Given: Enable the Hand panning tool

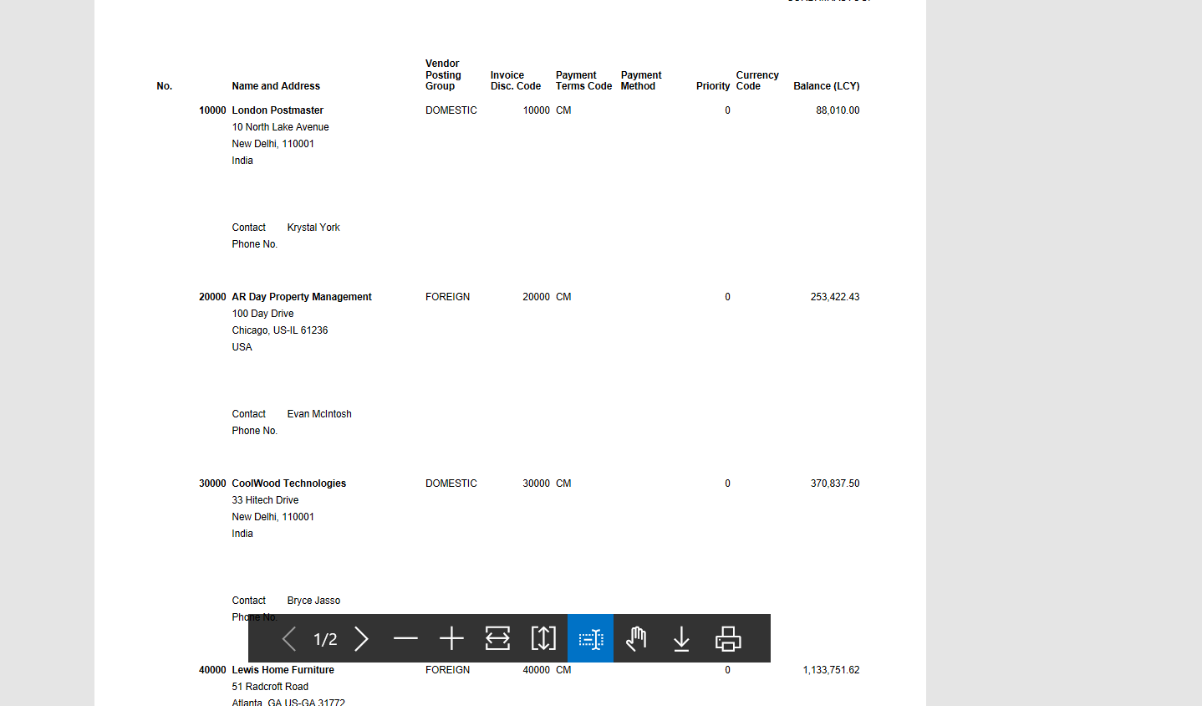Looking at the screenshot, I should click(x=635, y=638).
